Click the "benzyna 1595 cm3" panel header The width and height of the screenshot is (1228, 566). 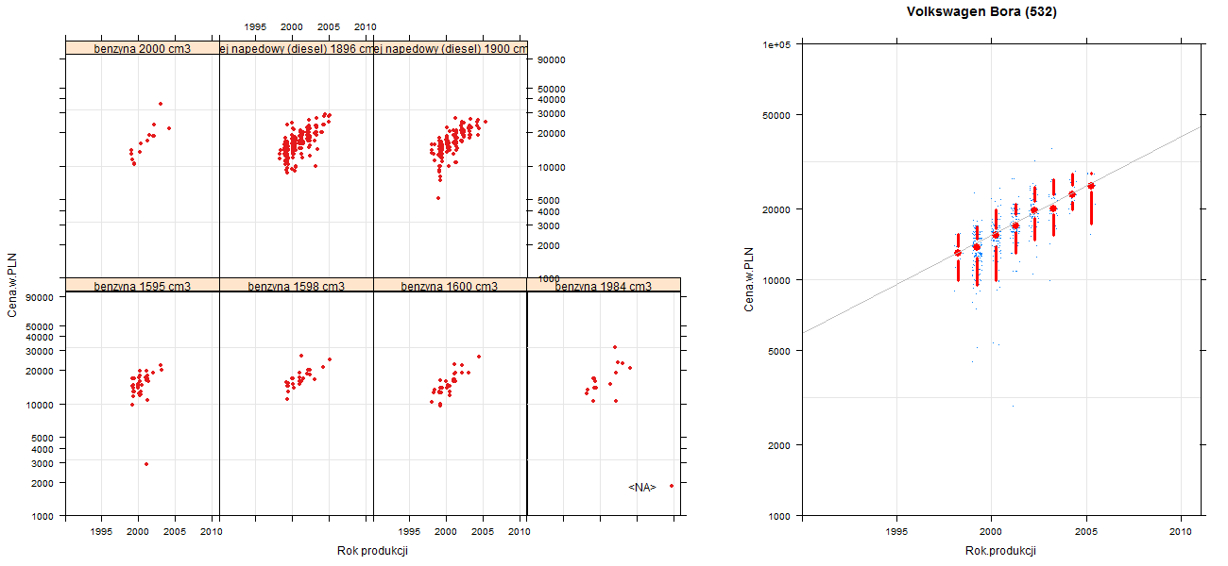pos(143,286)
